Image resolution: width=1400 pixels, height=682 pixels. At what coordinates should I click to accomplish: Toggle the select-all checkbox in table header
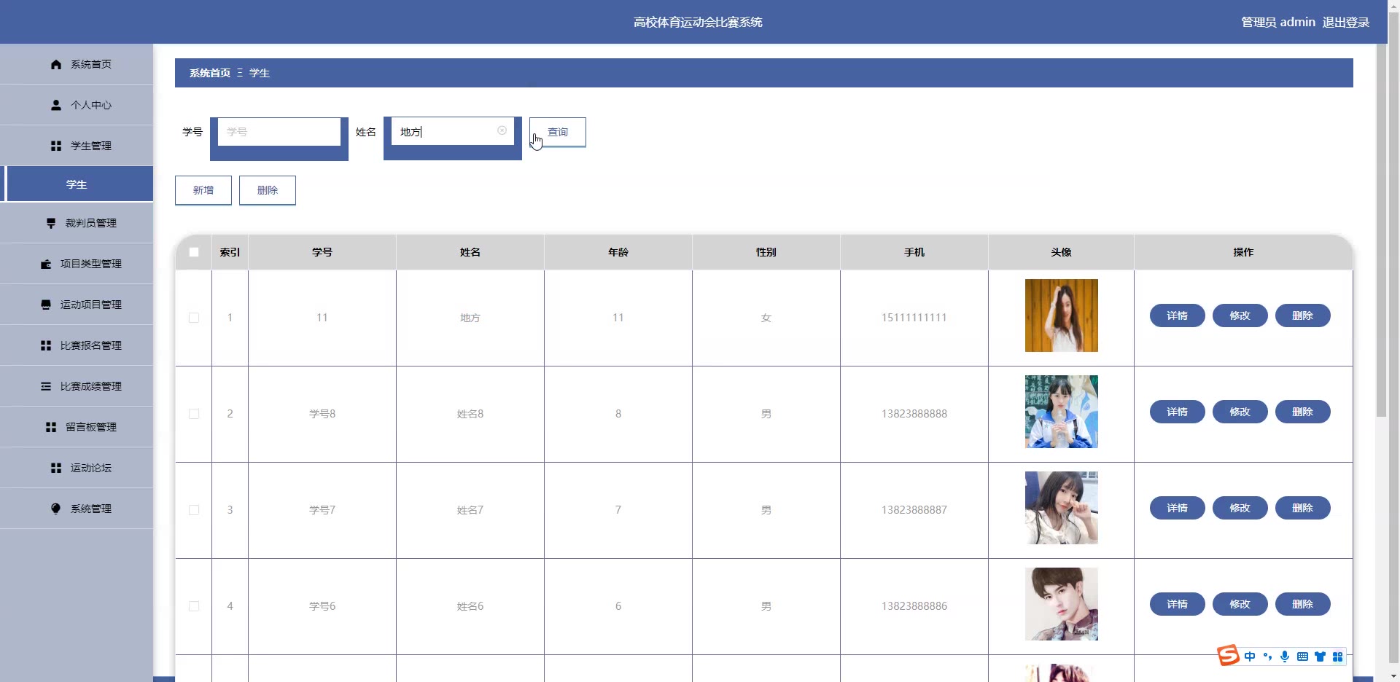pyautogui.click(x=194, y=252)
